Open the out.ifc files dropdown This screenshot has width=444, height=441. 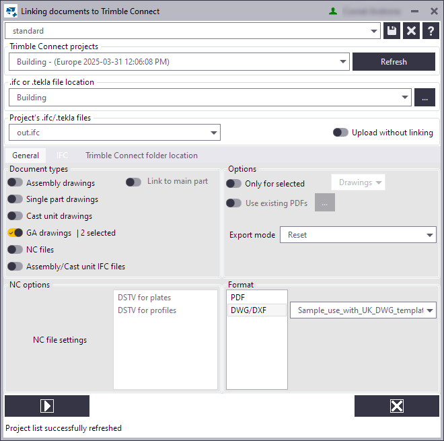(114, 133)
